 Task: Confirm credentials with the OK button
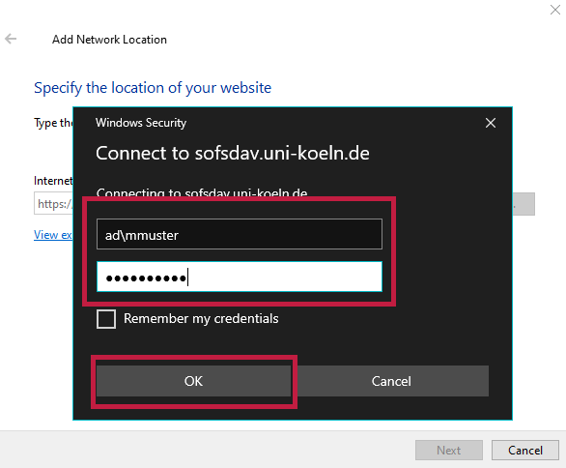pos(193,381)
